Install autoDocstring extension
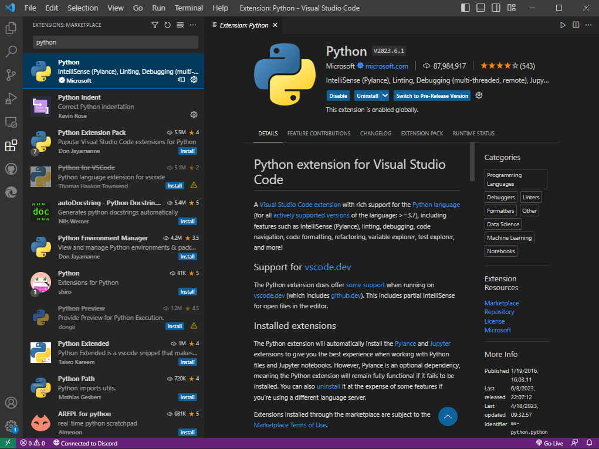This screenshot has height=449, width=599. click(188, 222)
